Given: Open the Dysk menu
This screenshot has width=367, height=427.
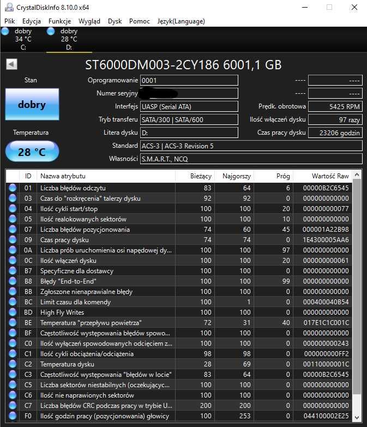Looking at the screenshot, I should tap(115, 21).
